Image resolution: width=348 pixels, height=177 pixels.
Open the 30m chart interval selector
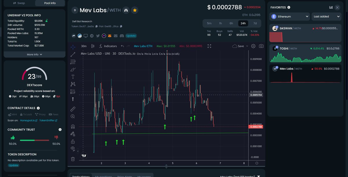pos(84,46)
